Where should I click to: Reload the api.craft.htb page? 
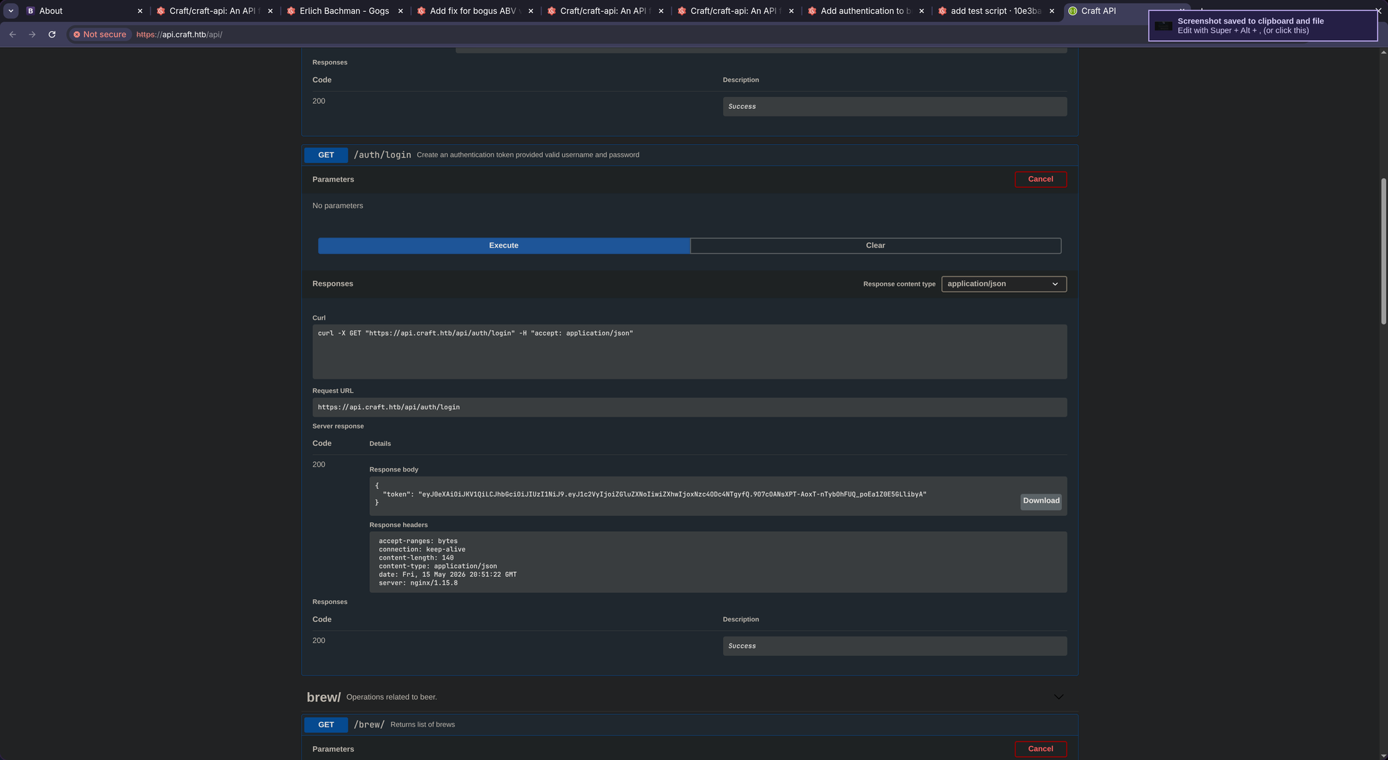click(52, 35)
